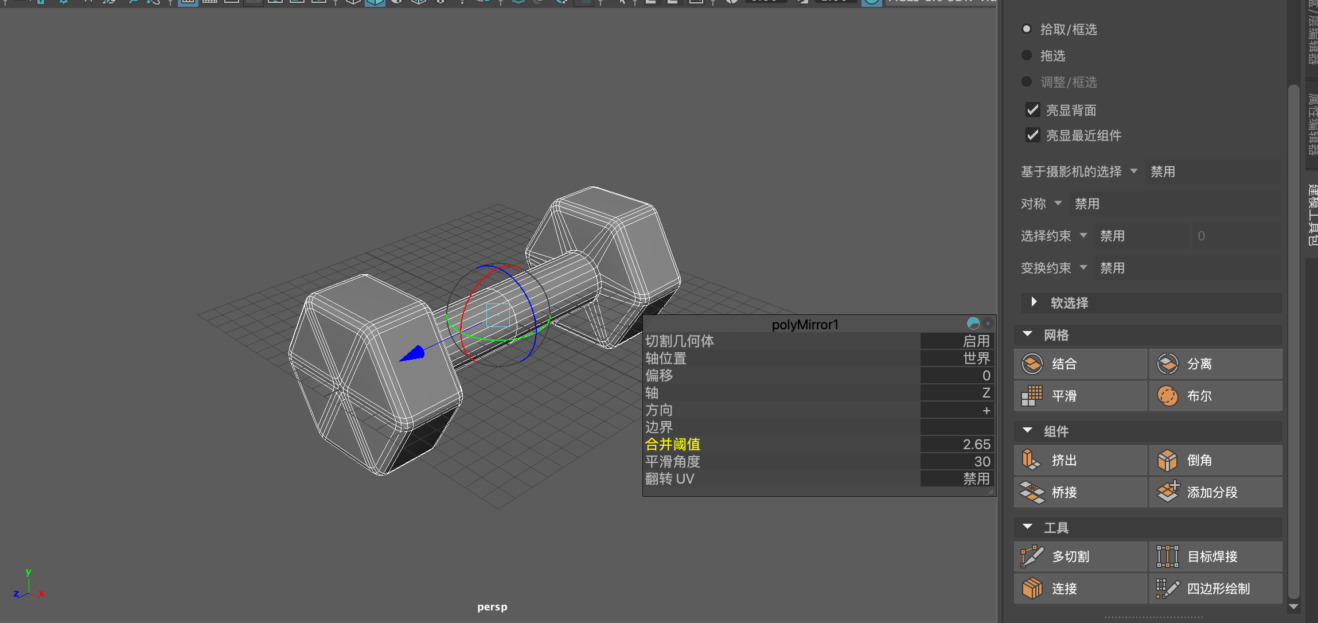
Task: Switch to the Attribute Editor (属性编辑器) side tab
Action: (1312, 123)
